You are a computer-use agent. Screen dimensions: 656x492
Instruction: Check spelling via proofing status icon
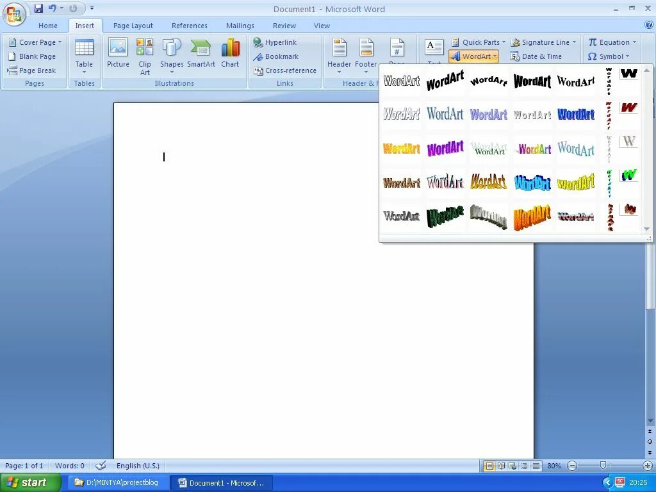(101, 466)
